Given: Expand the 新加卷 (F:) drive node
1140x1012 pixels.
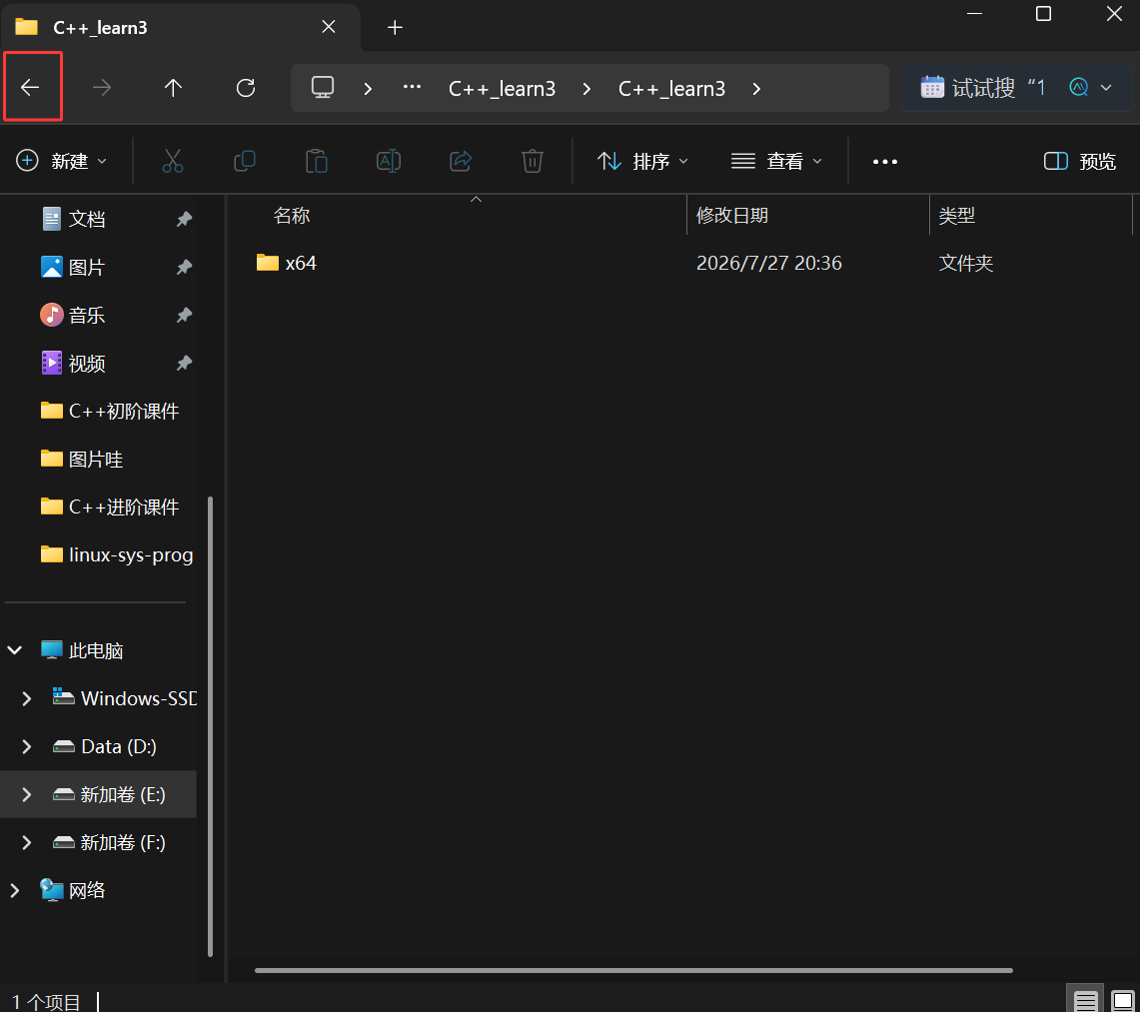Looking at the screenshot, I should point(27,842).
